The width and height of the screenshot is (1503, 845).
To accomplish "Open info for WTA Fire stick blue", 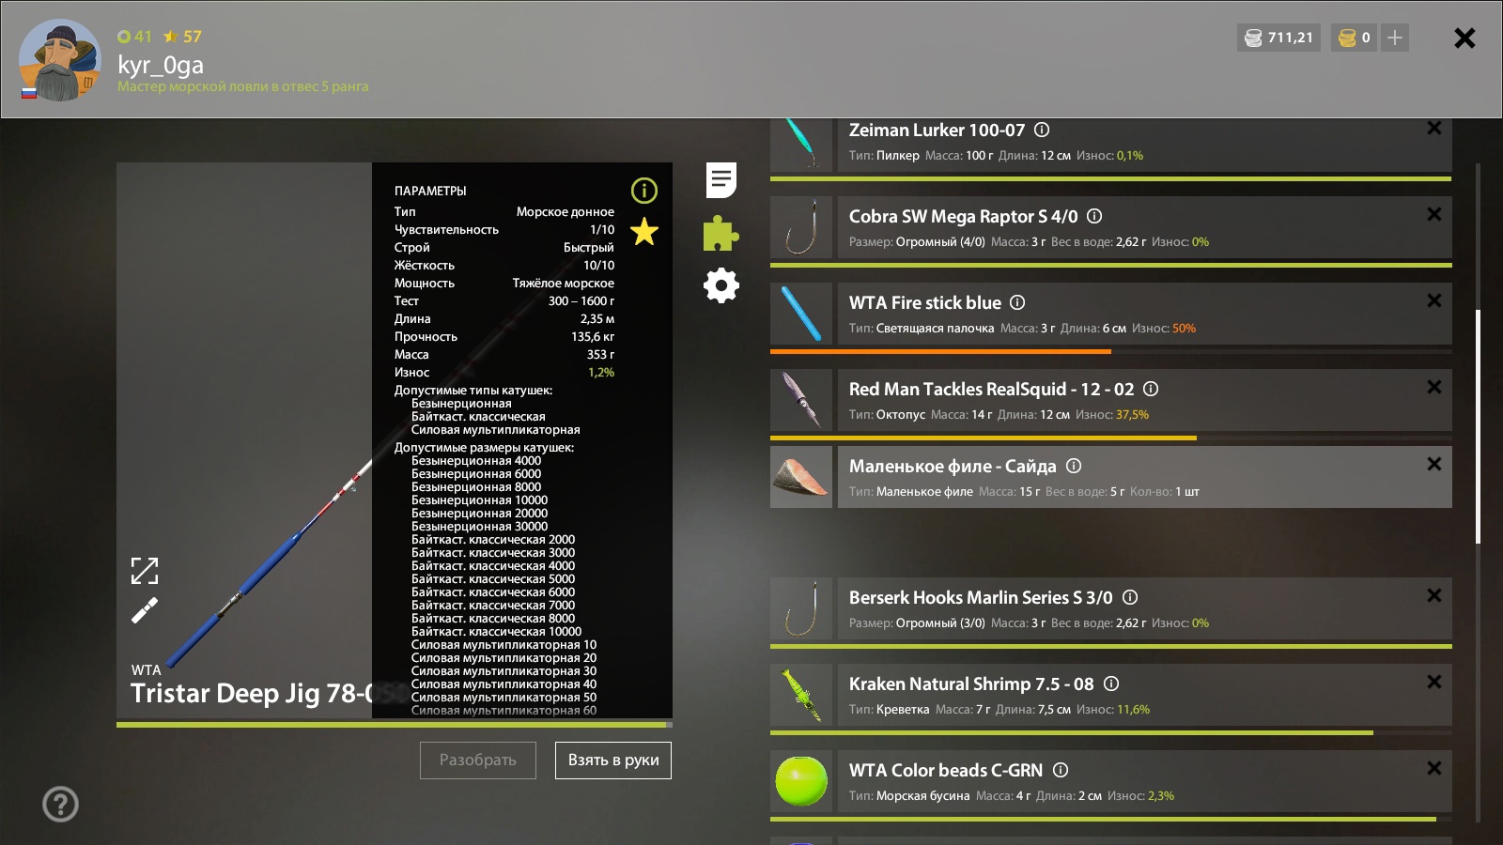I will click(1017, 302).
